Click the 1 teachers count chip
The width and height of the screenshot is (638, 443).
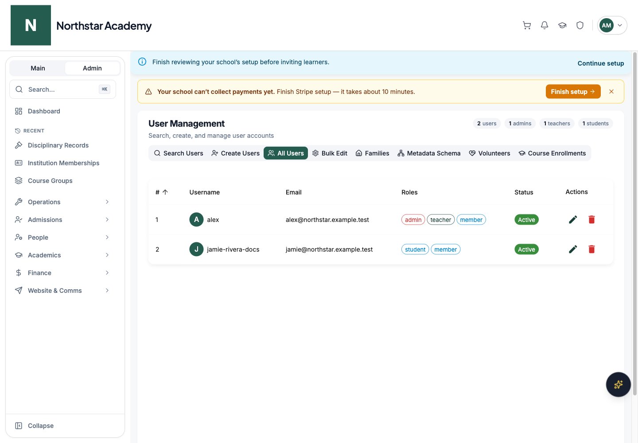coord(557,124)
